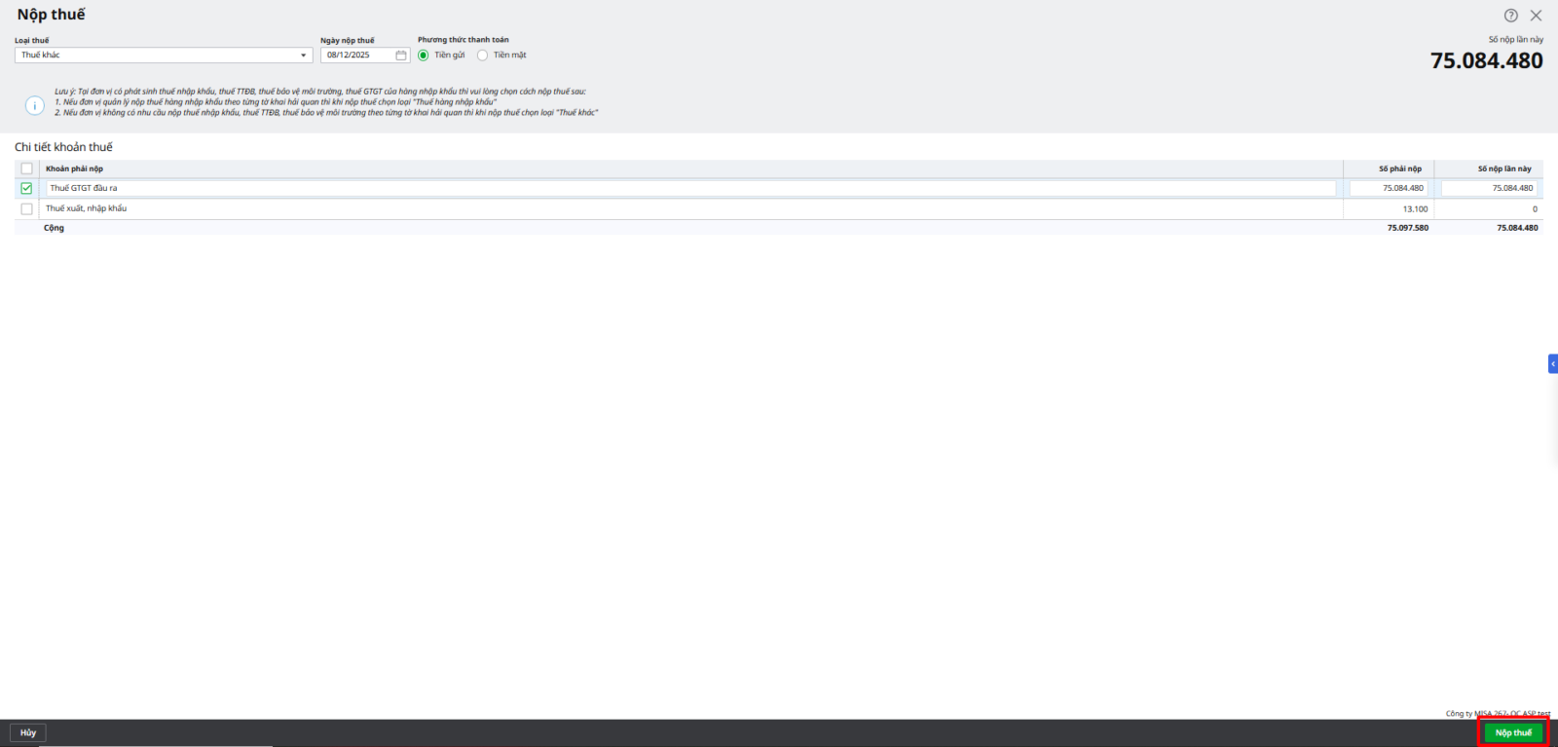The image size is (1558, 747).
Task: Close the Nộp thuế dialog
Action: tap(1536, 16)
